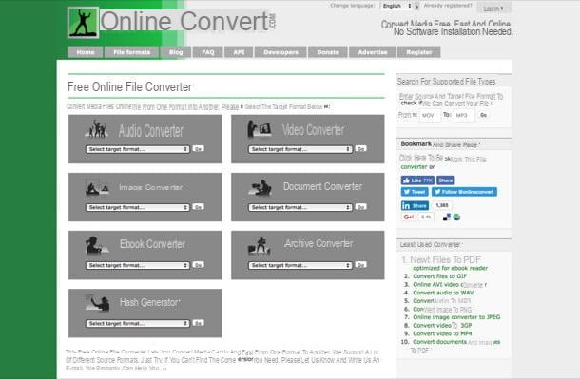Click the Image Converter icon
This screenshot has height=379, width=580.
click(97, 187)
